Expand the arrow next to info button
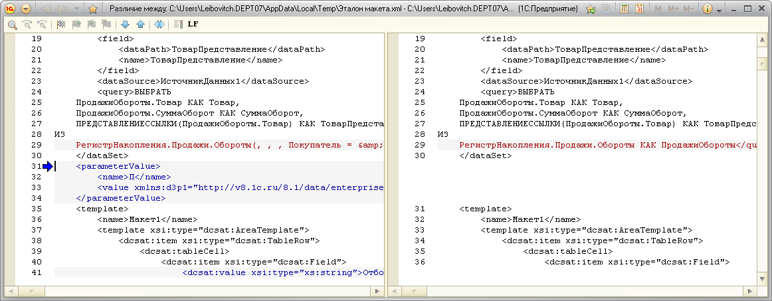The height and width of the screenshot is (301, 772). (x=720, y=9)
